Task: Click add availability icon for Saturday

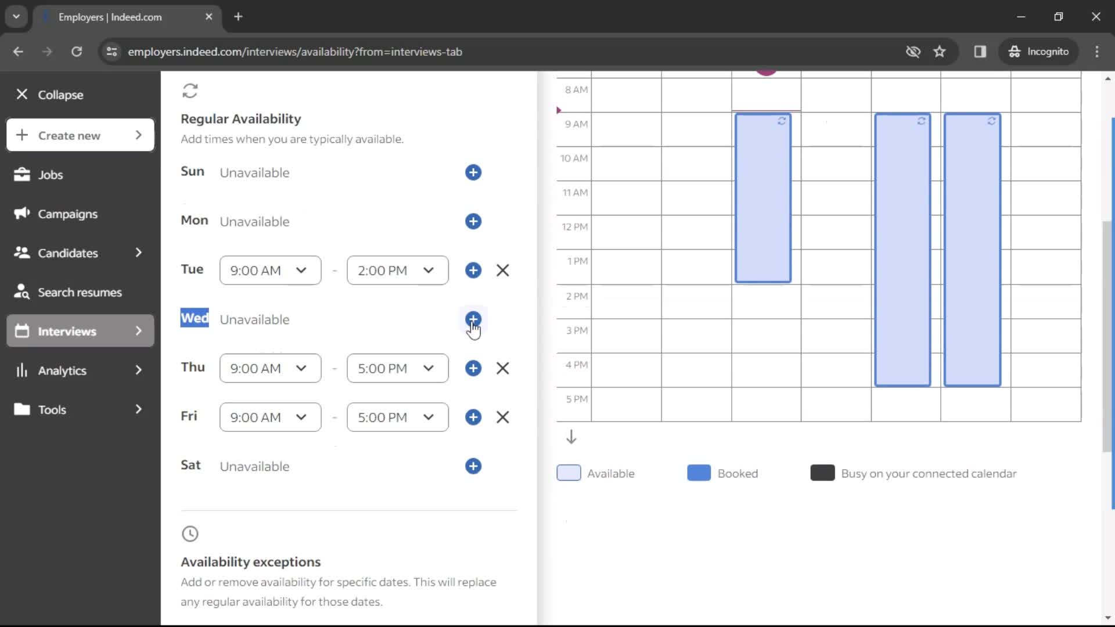Action: tap(474, 466)
